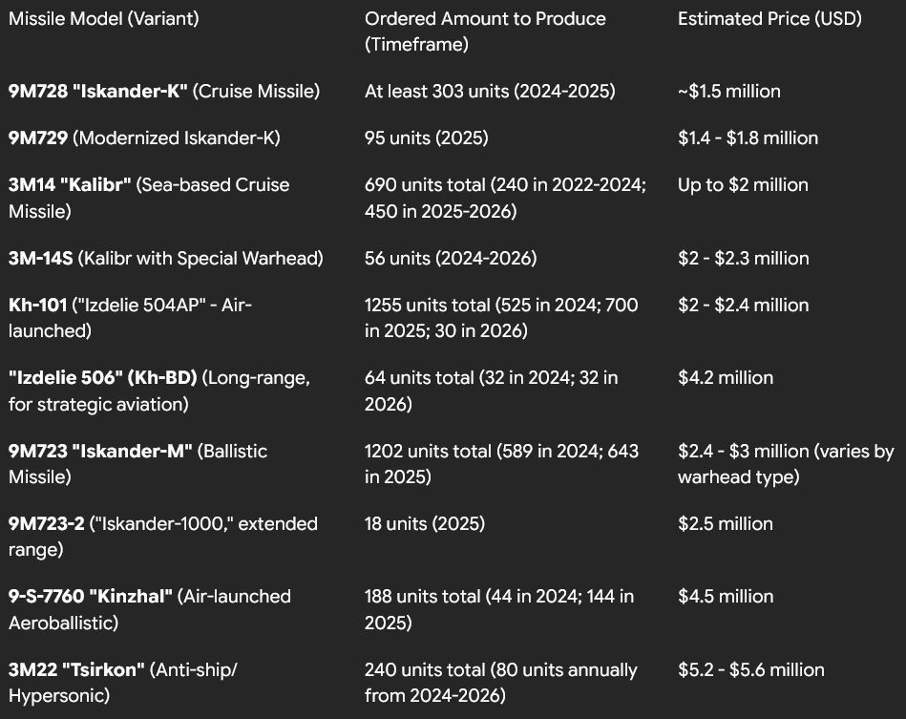Select the $4.2 million price cell
Viewport: 906px width, 719px height.
tap(726, 377)
